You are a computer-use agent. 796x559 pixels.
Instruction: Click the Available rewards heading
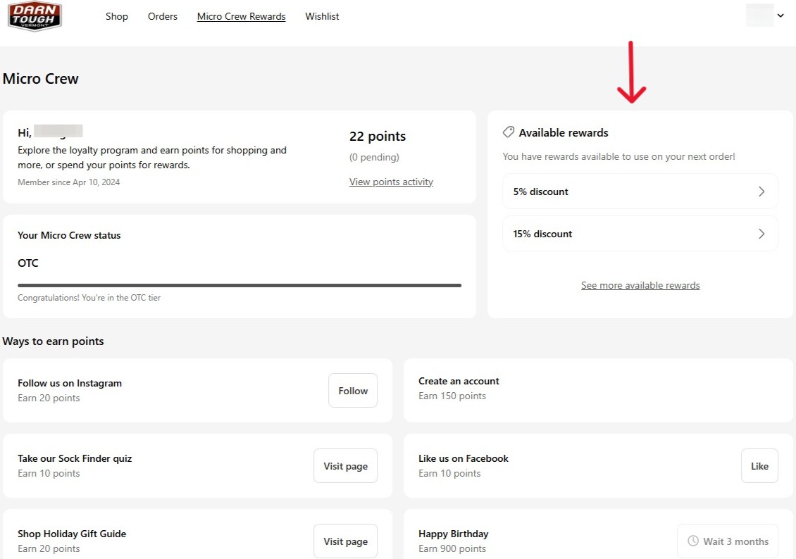point(564,133)
